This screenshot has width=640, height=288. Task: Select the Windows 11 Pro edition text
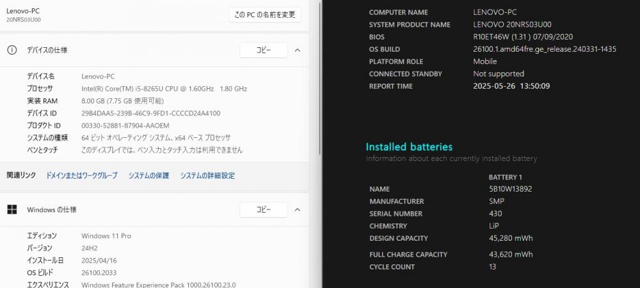(106, 236)
